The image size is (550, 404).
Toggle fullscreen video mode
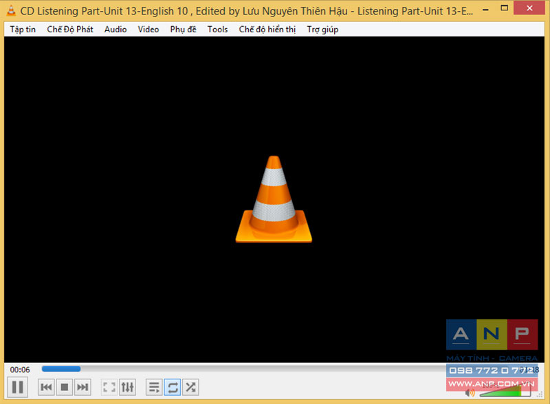[109, 388]
